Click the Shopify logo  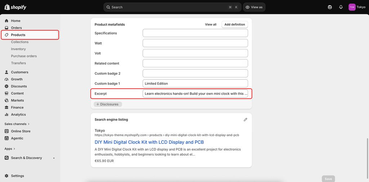pos(15,7)
